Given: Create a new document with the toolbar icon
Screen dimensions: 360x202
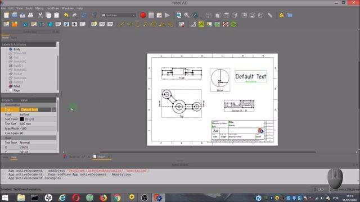Looking at the screenshot, I should [x=6, y=15].
